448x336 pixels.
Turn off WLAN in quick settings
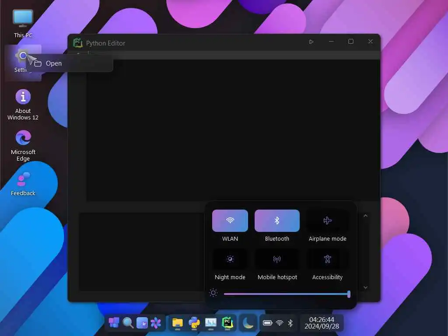click(230, 220)
